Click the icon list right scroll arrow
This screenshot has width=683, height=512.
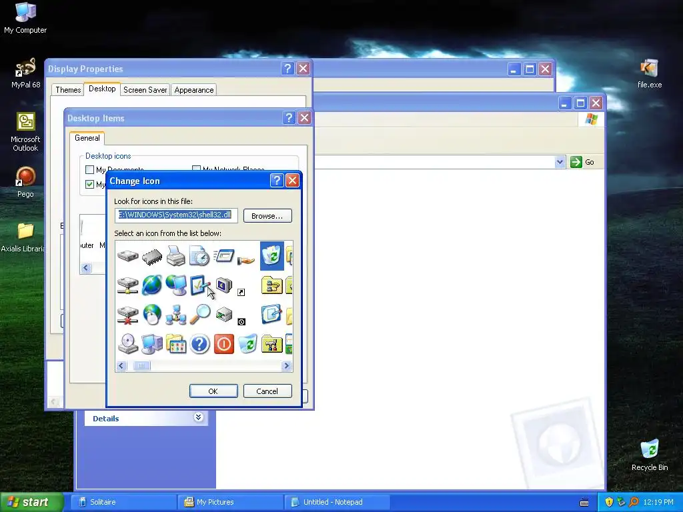coord(286,366)
